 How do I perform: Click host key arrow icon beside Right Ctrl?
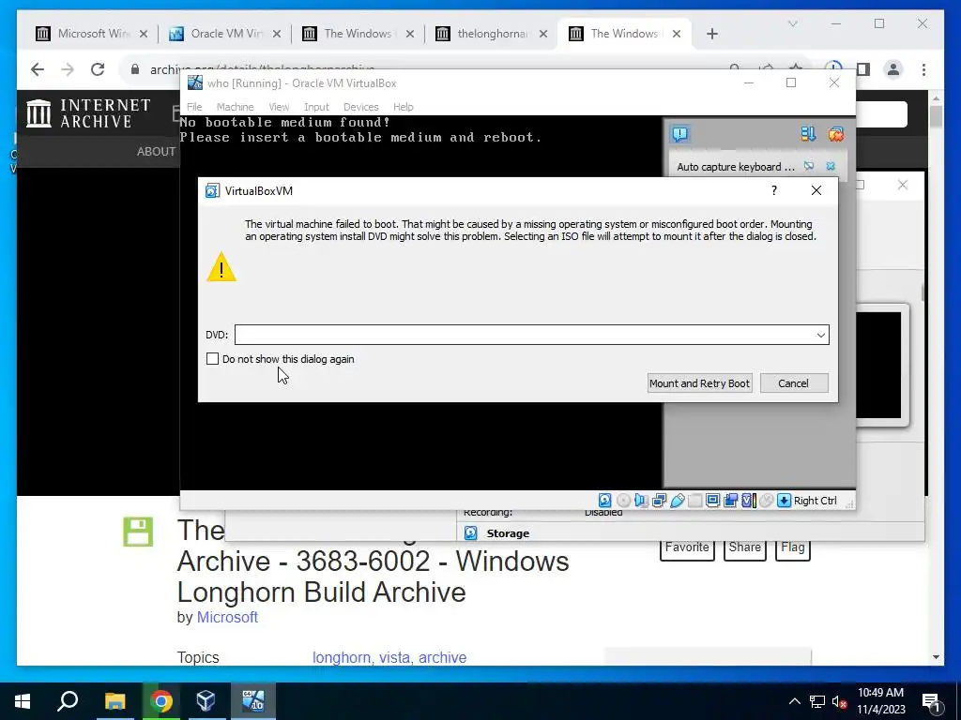[x=784, y=501]
